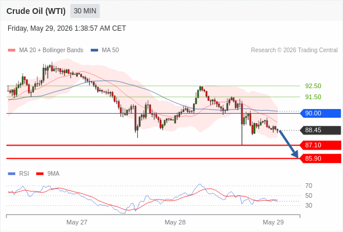Click the May 29 date axis label

[273, 222]
